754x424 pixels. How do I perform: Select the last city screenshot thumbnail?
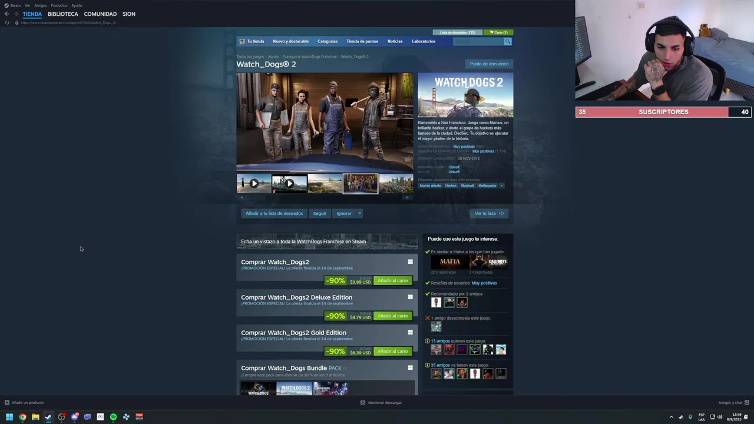pyautogui.click(x=396, y=183)
